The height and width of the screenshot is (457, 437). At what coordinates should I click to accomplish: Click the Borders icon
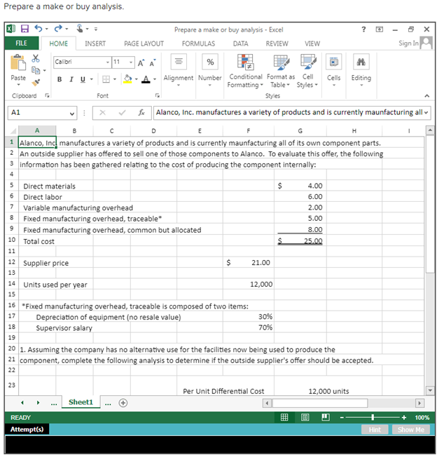[106, 79]
